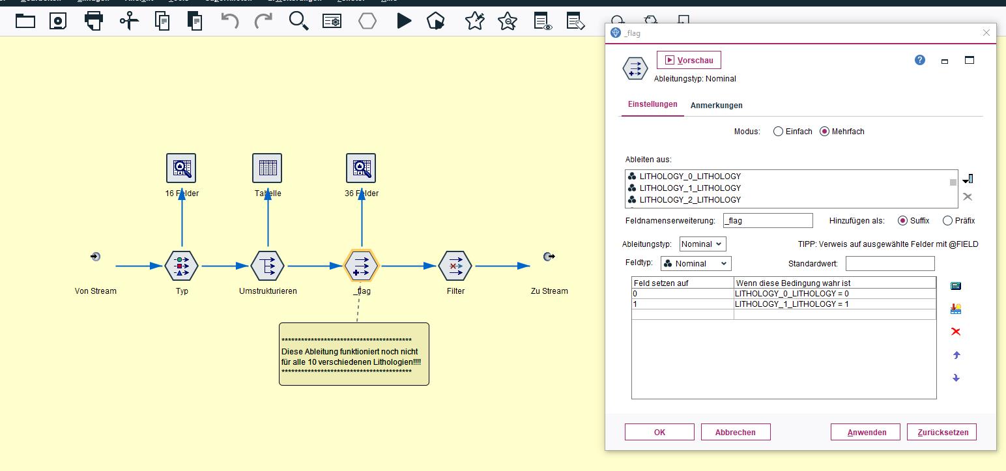The height and width of the screenshot is (471, 1006).
Task: Open the Einstellungen tab
Action: 652,105
